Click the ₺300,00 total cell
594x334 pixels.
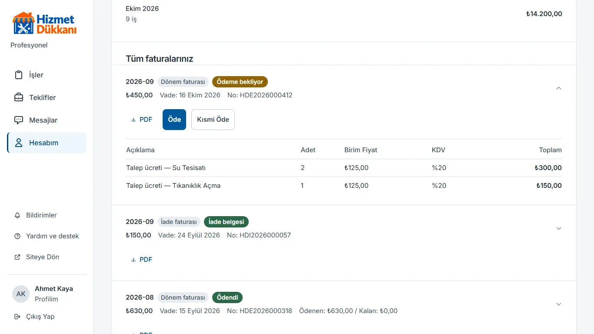click(x=548, y=168)
